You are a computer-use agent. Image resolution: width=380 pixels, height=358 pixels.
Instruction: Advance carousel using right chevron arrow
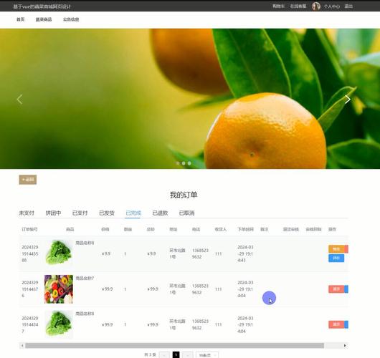348,100
